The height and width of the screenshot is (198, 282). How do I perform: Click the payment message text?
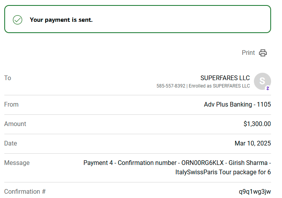tap(177, 167)
